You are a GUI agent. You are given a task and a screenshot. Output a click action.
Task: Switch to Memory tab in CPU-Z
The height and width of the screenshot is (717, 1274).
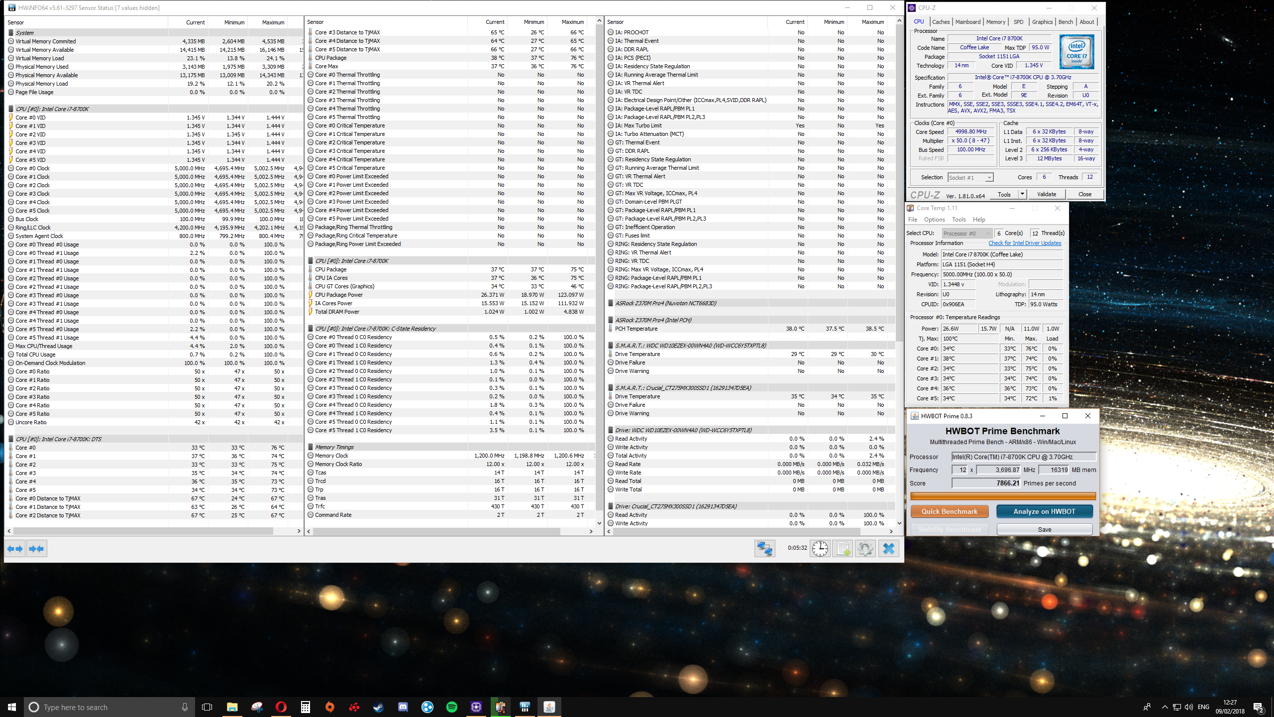tap(996, 22)
